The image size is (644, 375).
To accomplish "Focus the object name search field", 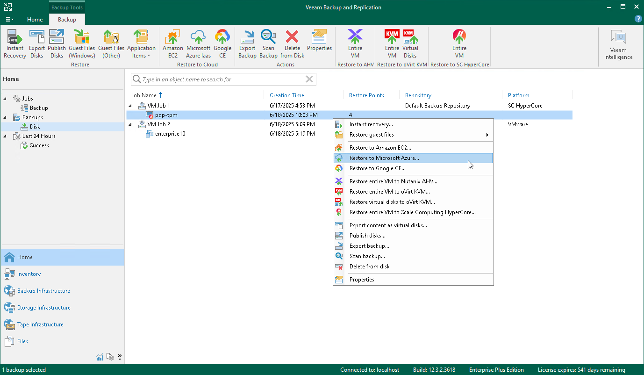I will pyautogui.click(x=223, y=79).
